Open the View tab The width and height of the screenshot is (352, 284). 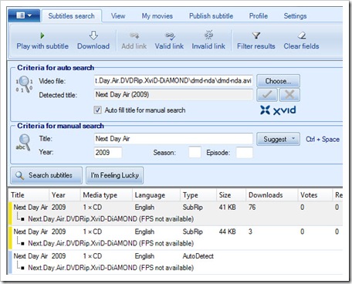118,16
